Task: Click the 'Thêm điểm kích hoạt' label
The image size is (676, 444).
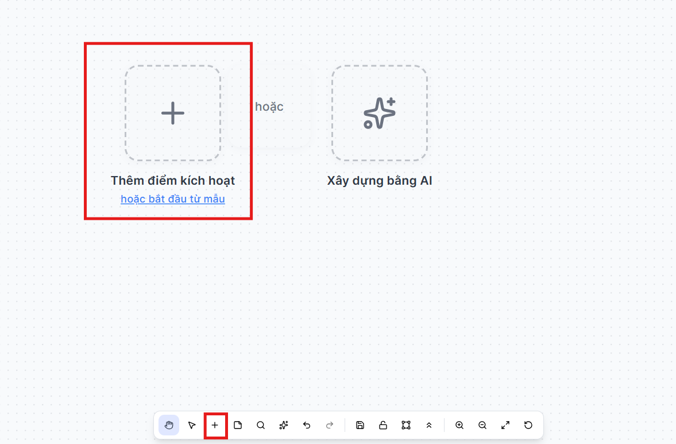Action: click(173, 181)
